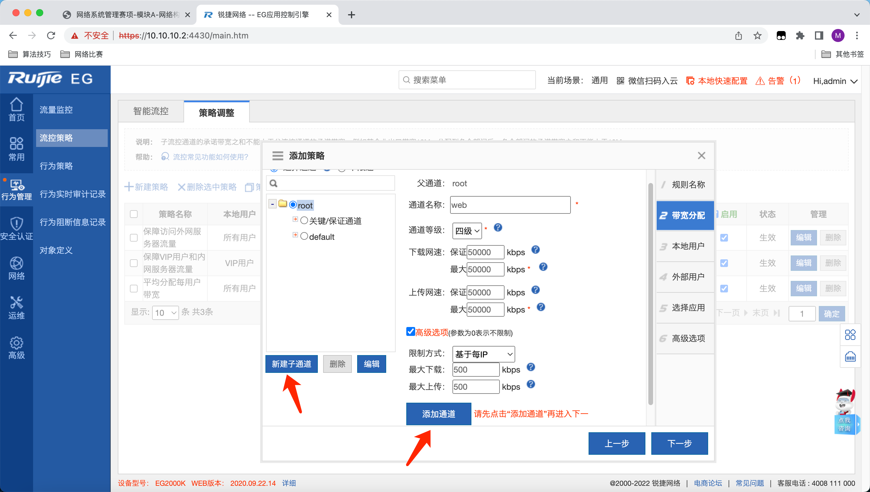870x492 pixels.
Task: Open the 限制方式 基于每IP dropdown
Action: [x=483, y=354]
